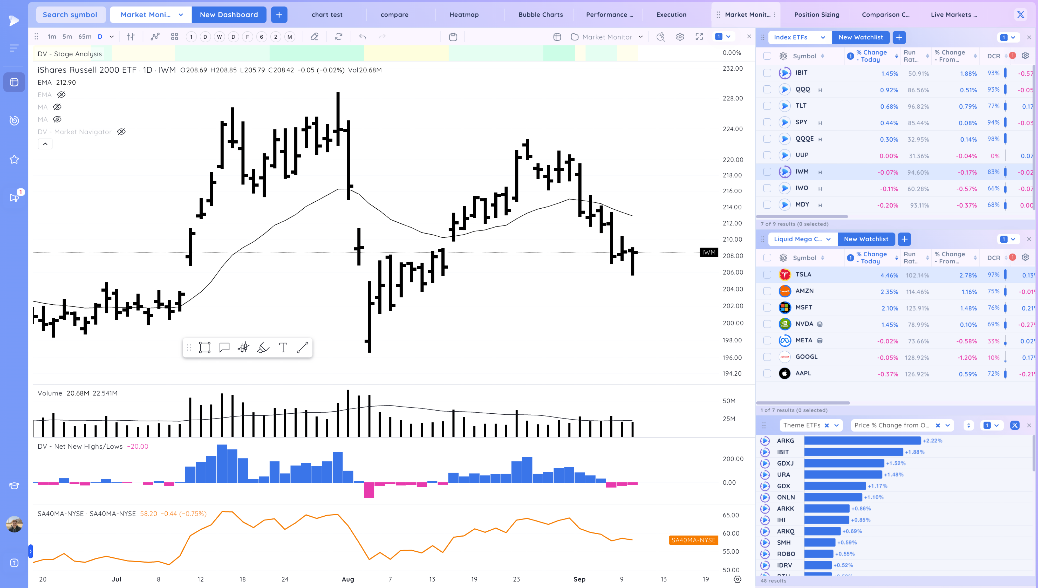Open favorites star in left sidebar

[x=14, y=160]
